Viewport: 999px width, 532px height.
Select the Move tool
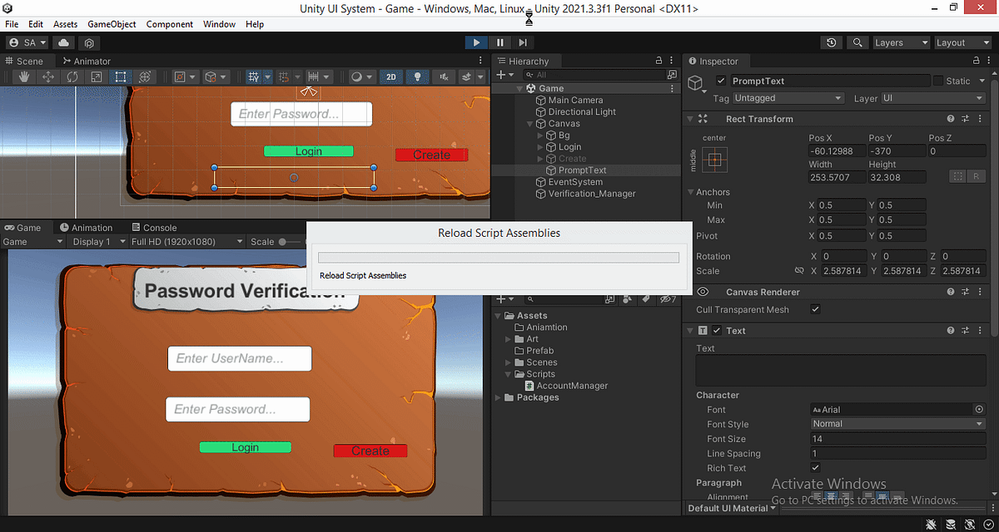(x=49, y=76)
